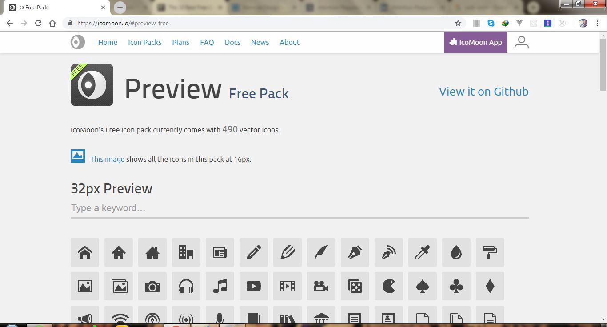
Task: Select the office building icon
Action: 186,252
